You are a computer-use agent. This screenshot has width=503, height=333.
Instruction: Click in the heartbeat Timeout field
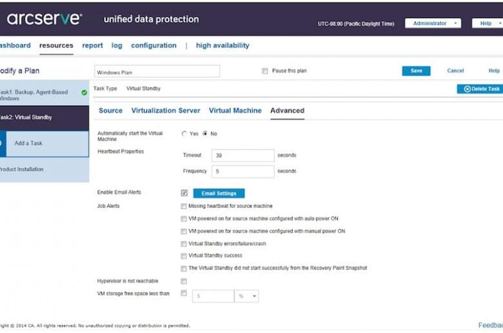click(x=243, y=156)
